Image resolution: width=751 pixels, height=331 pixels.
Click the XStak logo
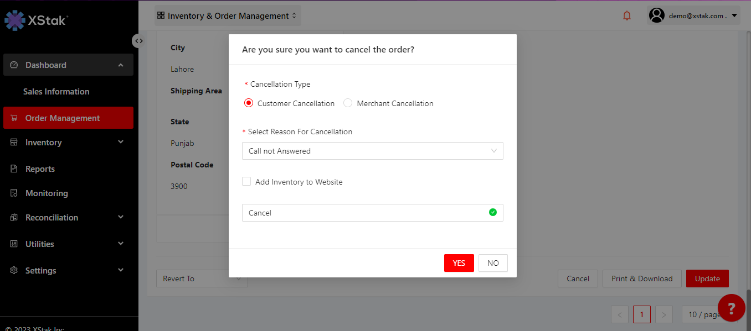(x=37, y=20)
